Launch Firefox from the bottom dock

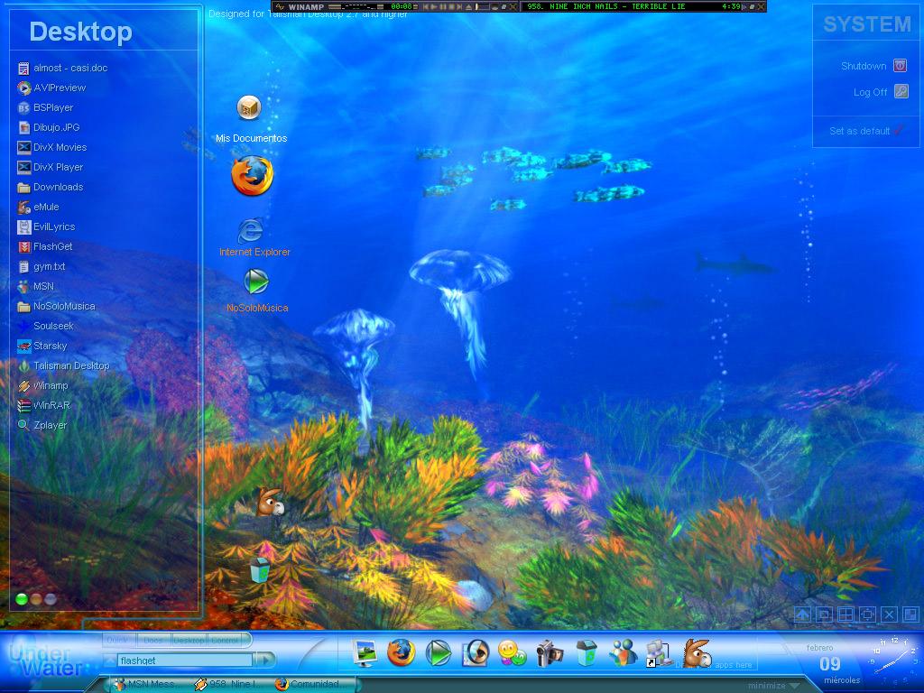(x=401, y=653)
